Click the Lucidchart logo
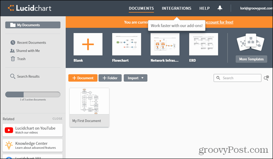 pyautogui.click(x=30, y=8)
